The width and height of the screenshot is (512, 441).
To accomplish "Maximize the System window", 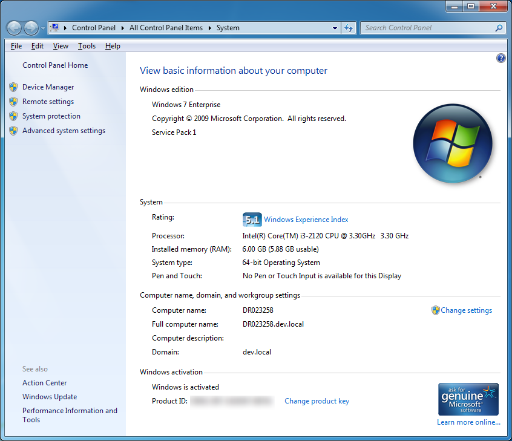I will tap(470, 6).
